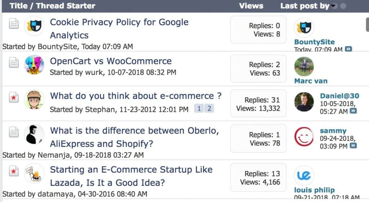The width and height of the screenshot is (369, 202).
Task: Open Marc van's user profile link
Action: [x=311, y=81]
